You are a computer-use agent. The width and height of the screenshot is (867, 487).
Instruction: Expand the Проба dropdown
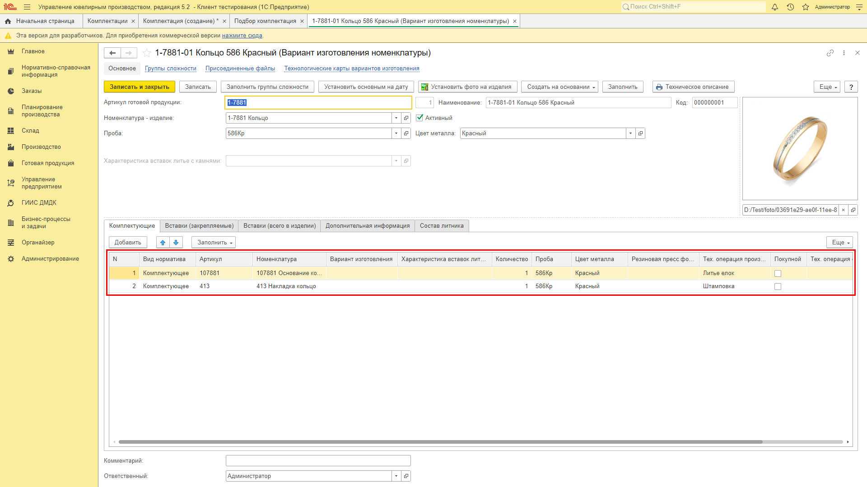click(396, 133)
